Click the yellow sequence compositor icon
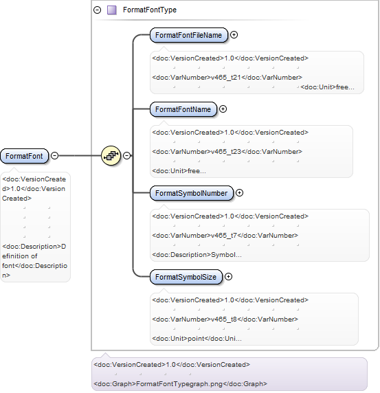This screenshot has height=393, width=380. [x=111, y=156]
